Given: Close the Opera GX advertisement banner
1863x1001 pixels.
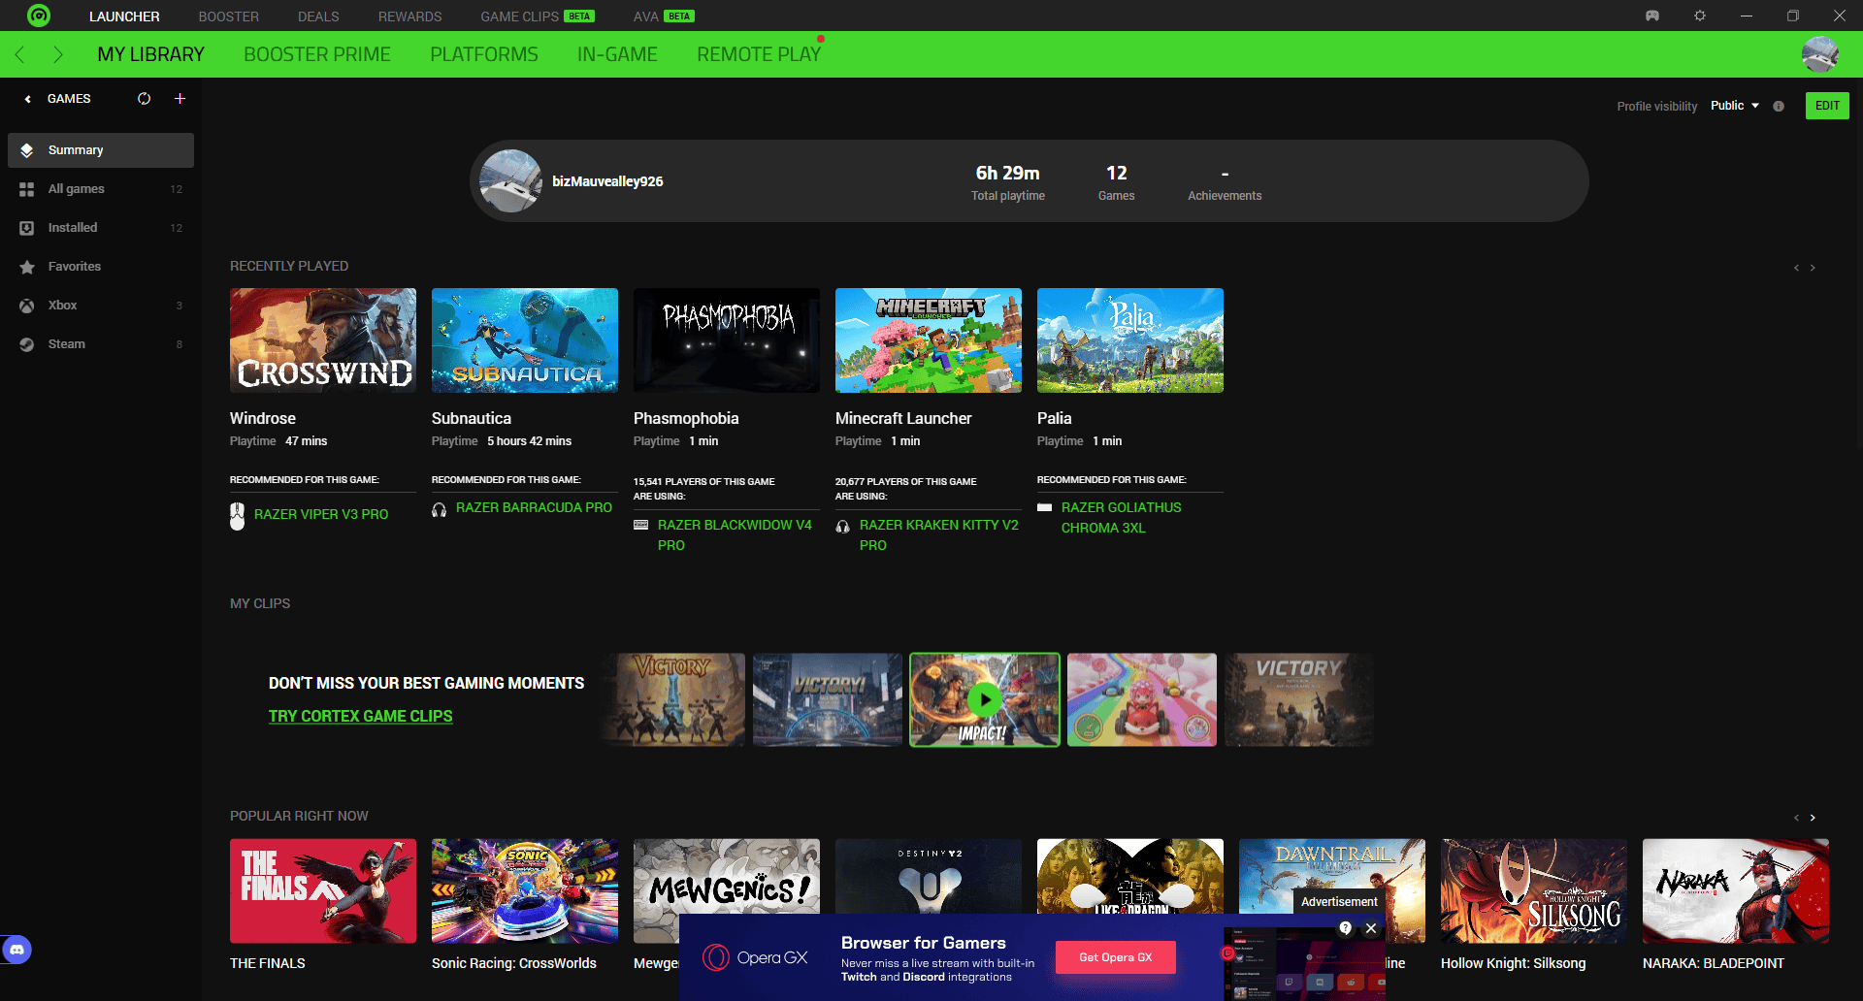Looking at the screenshot, I should [x=1371, y=928].
